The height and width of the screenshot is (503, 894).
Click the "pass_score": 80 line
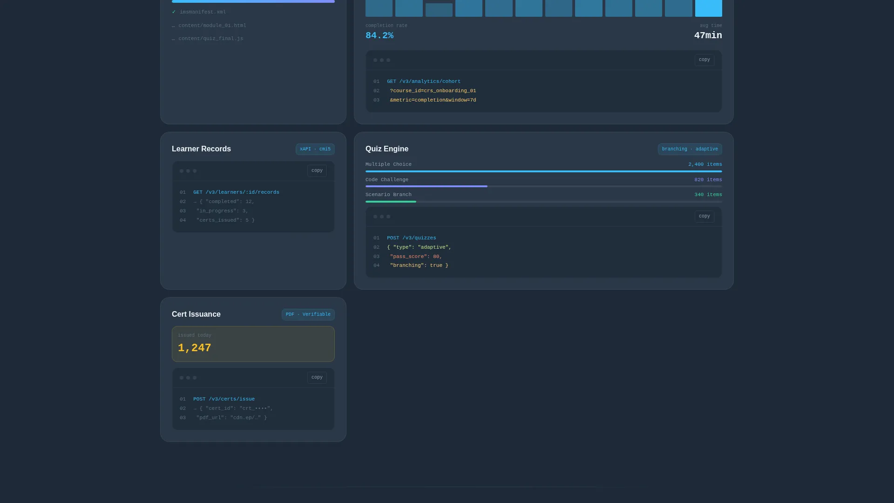pyautogui.click(x=416, y=257)
